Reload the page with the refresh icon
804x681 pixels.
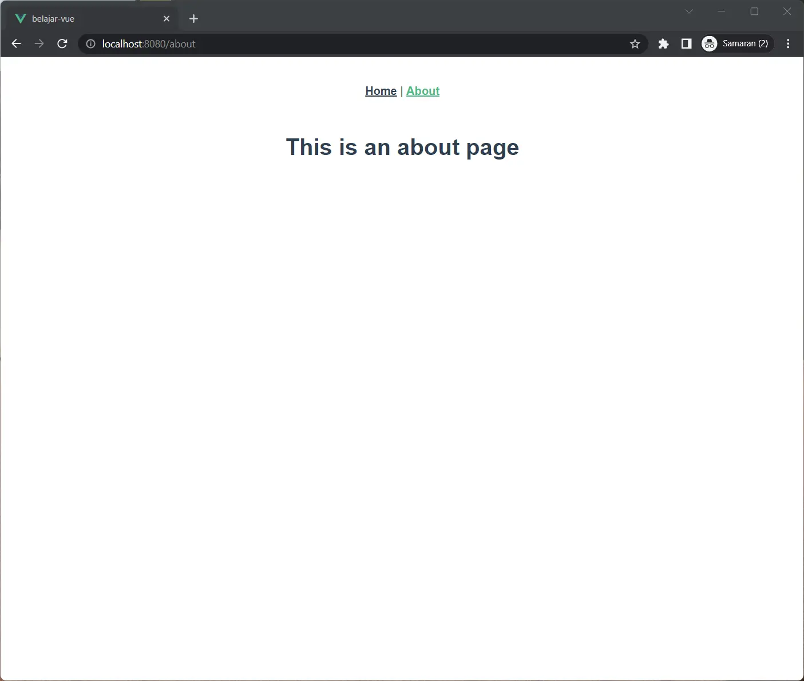coord(62,43)
